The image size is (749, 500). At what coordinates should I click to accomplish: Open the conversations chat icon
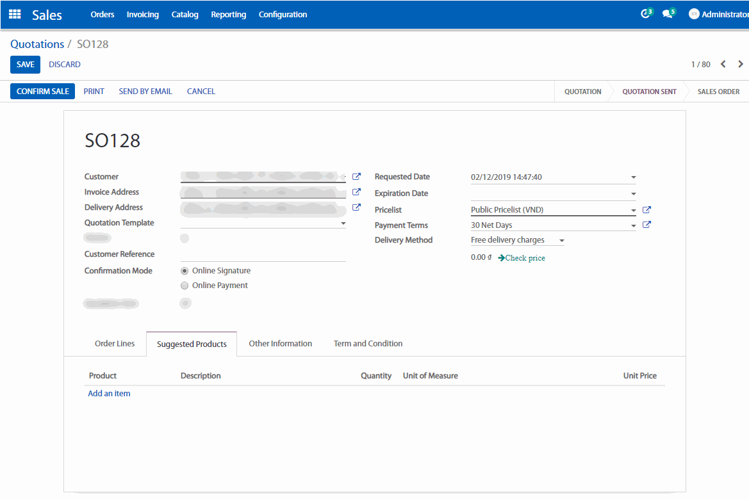[668, 14]
